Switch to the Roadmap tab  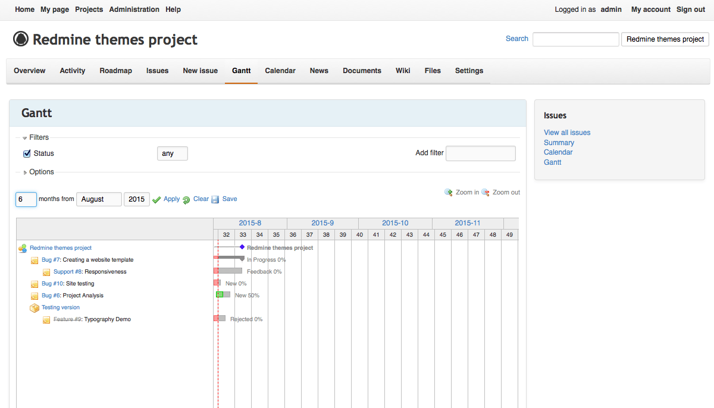[116, 71]
